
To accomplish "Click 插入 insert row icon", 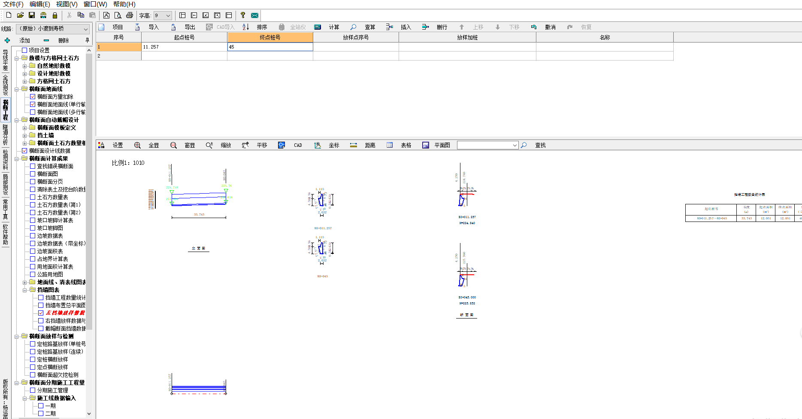I will click(390, 27).
